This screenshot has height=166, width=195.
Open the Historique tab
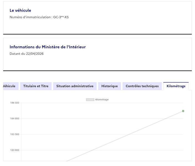point(110,86)
